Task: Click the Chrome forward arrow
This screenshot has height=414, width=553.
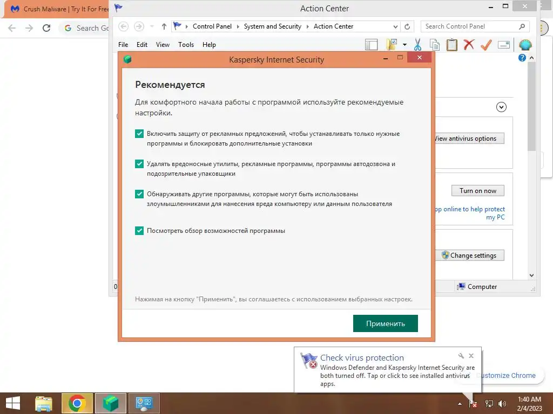Action: 29,28
